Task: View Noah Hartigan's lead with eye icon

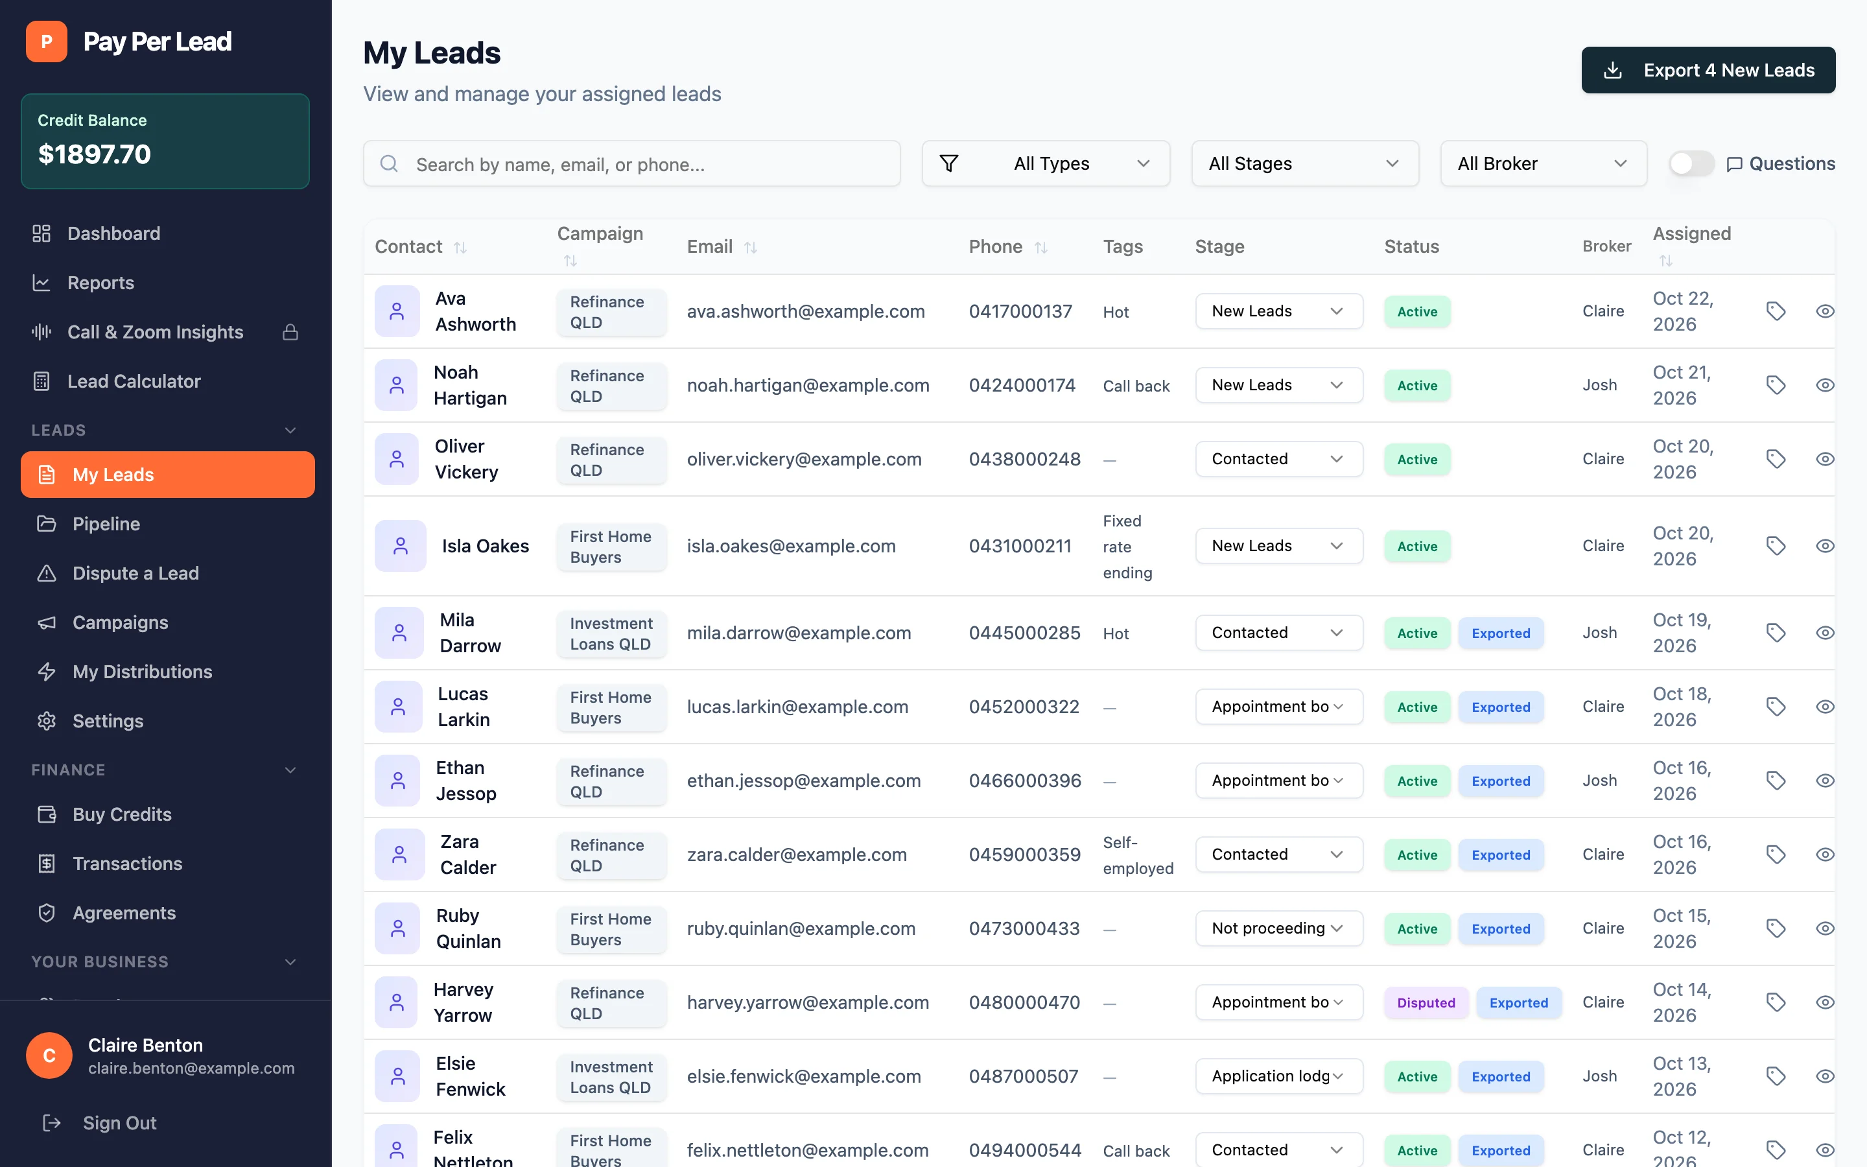Action: [1825, 385]
